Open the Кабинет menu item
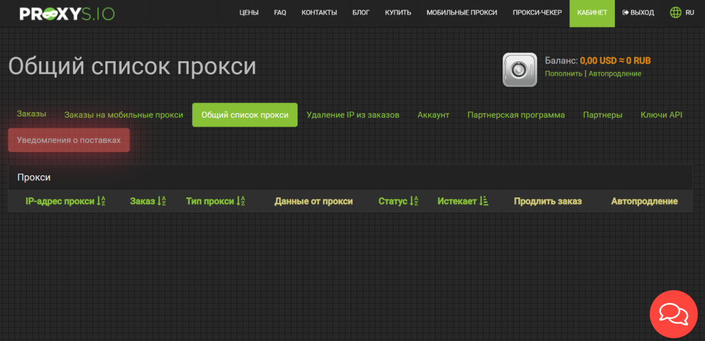705x341 pixels. pos(592,13)
